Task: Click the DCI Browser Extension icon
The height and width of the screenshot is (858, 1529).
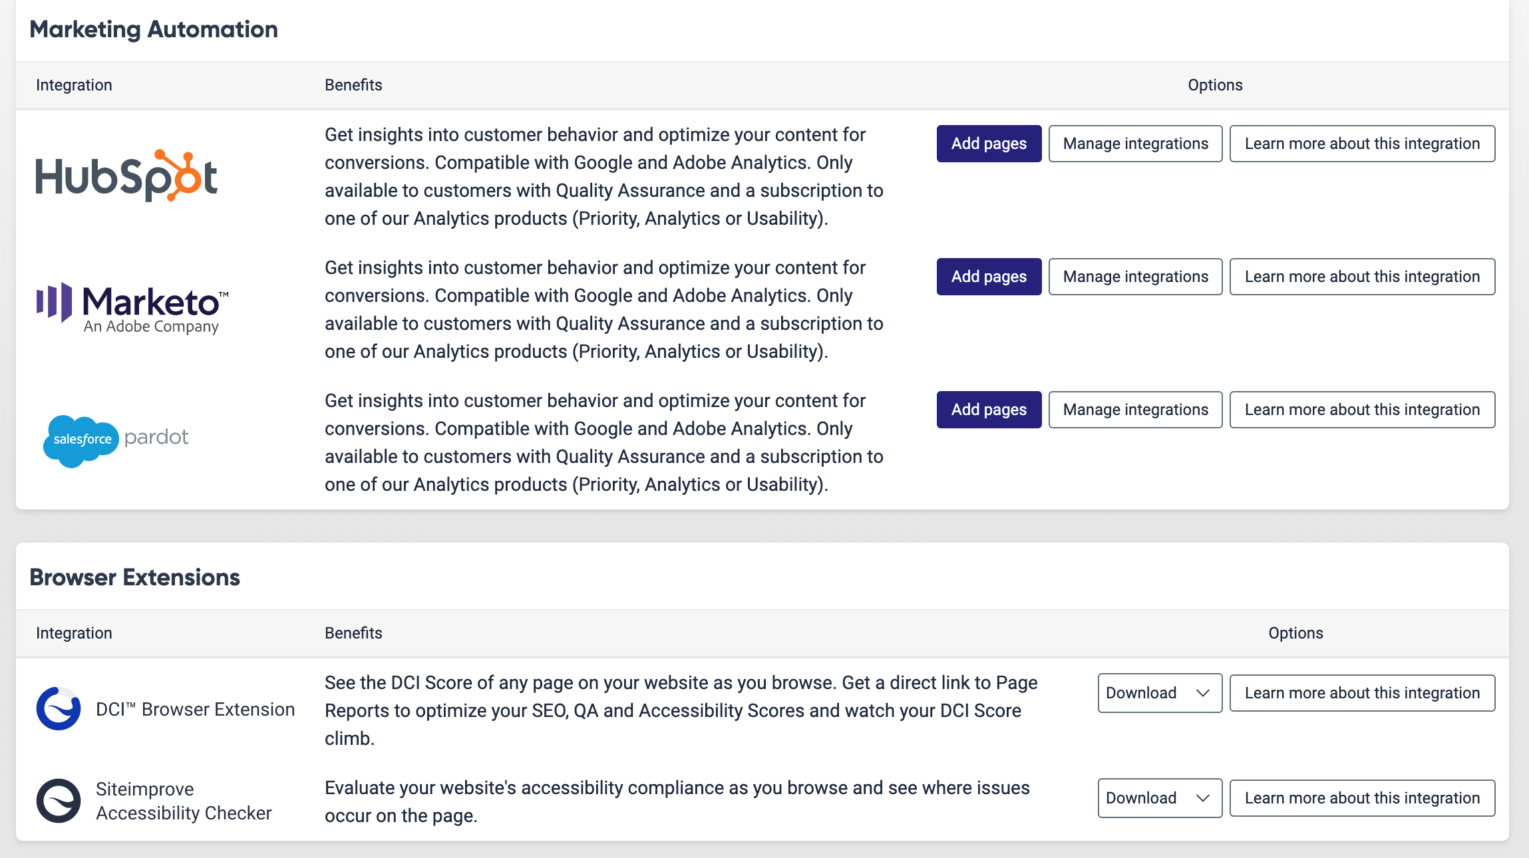Action: 59,709
